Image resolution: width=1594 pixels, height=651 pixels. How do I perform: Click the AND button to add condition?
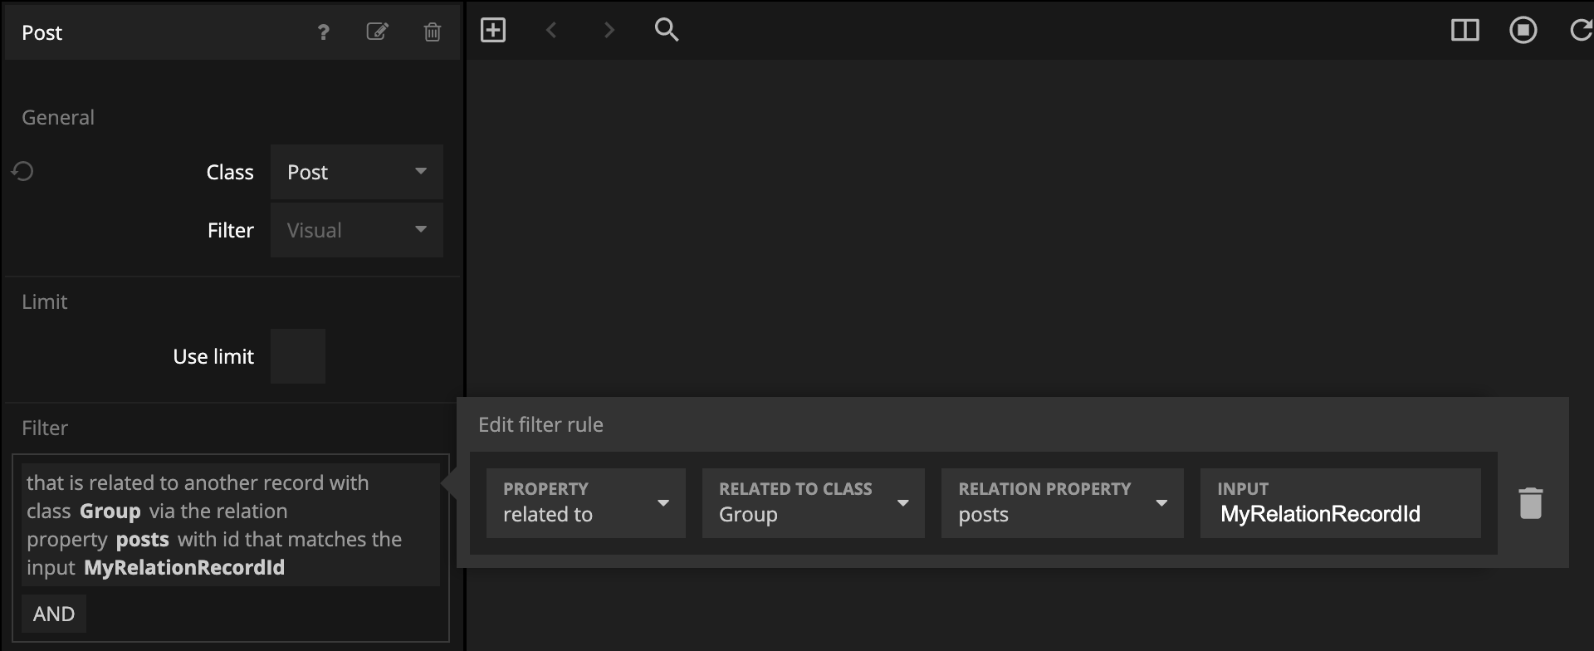coord(54,614)
